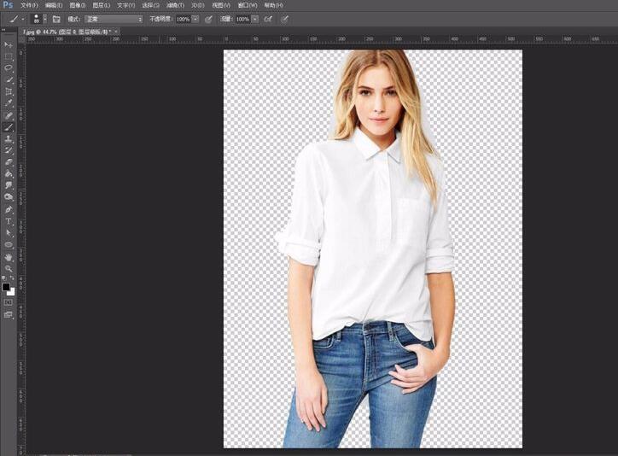Toggle Quick Mask mode
This screenshot has height=456, width=618.
point(9,302)
